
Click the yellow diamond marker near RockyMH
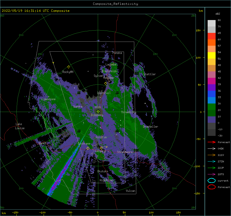click(69, 67)
